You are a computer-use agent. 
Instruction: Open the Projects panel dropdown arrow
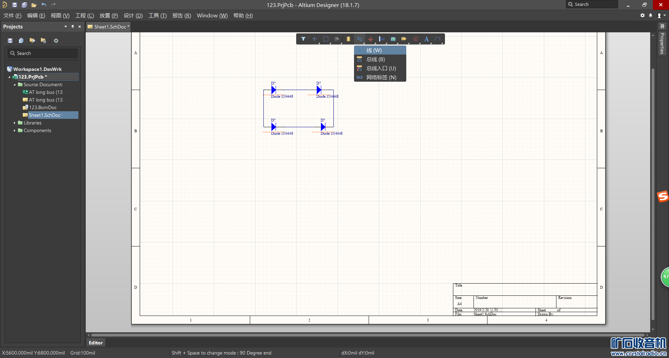(66, 27)
